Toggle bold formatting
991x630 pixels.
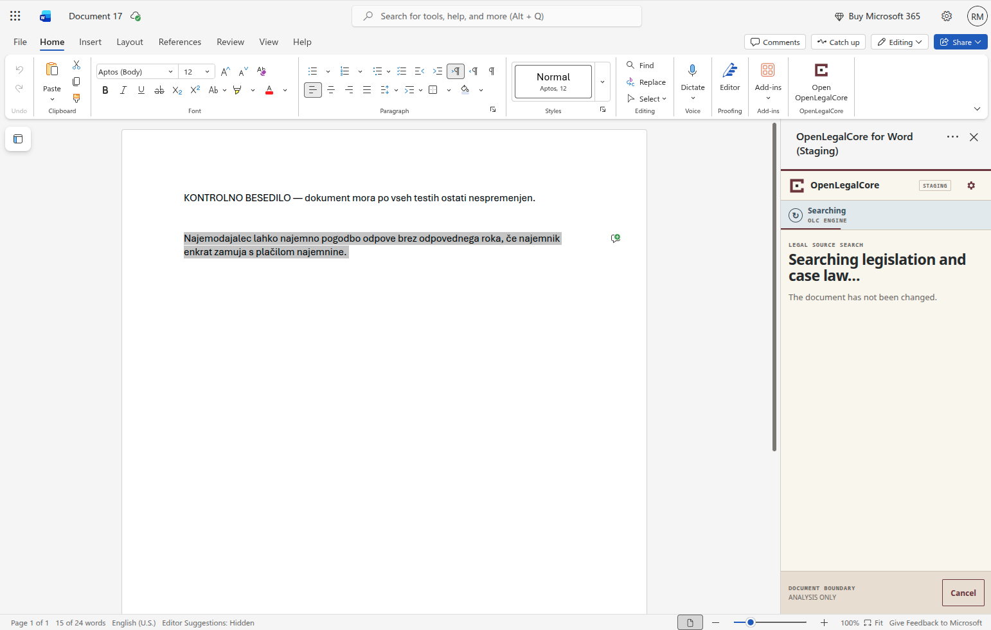[x=105, y=90]
